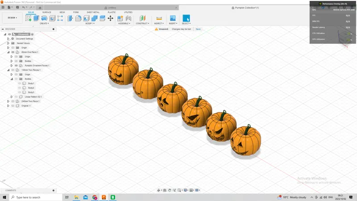Screen dimensions: 357x201
Task: Show the 240mm Two Piece:1 component
Action: (x=13, y=101)
